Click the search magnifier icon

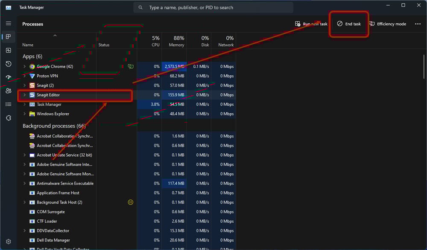[x=140, y=8]
